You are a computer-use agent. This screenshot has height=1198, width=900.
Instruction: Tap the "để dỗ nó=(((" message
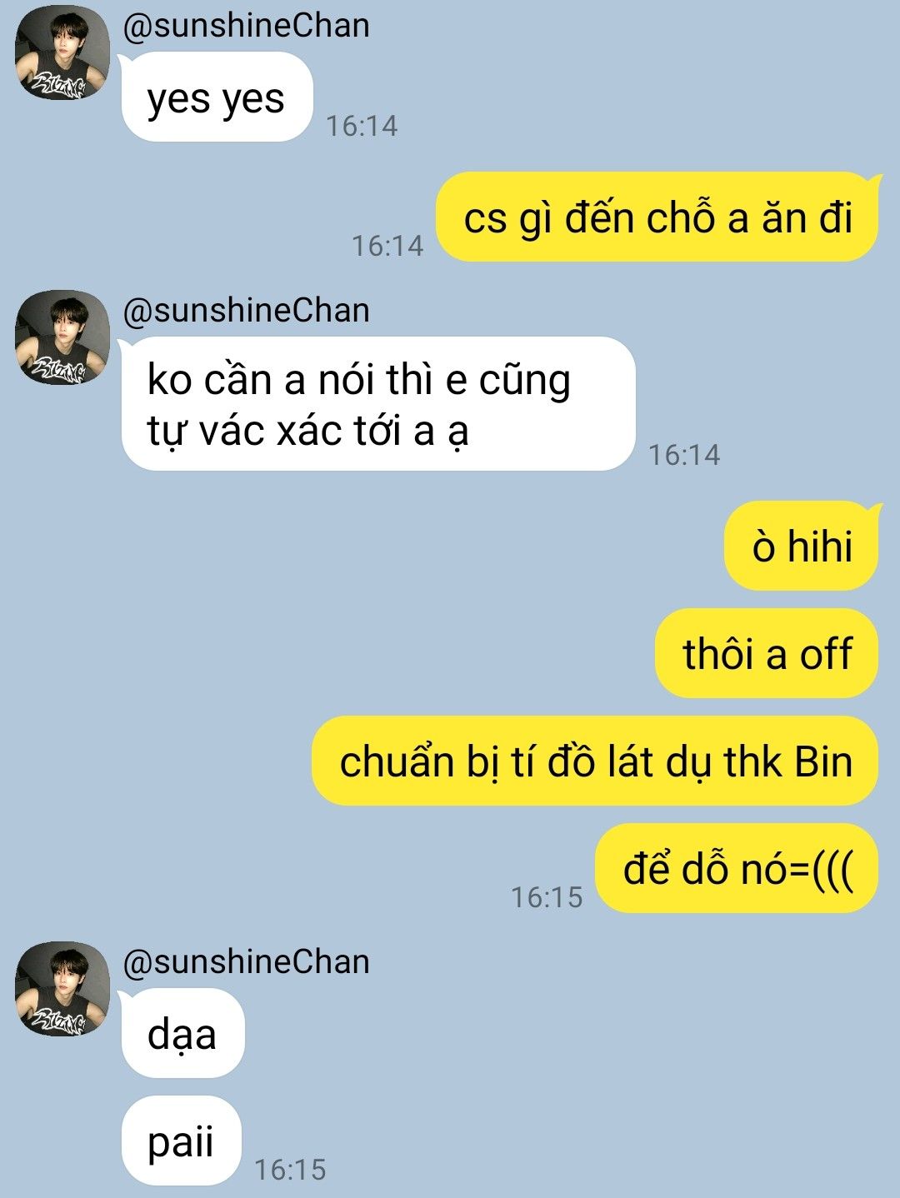coord(737,868)
